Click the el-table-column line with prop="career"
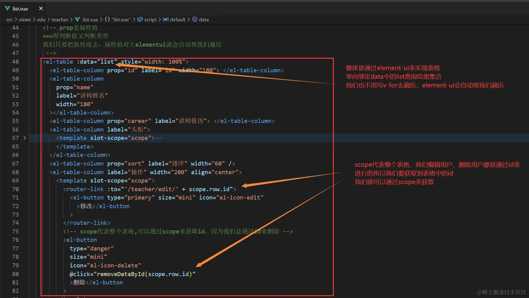Screen dimensions: 529x298 162,121
